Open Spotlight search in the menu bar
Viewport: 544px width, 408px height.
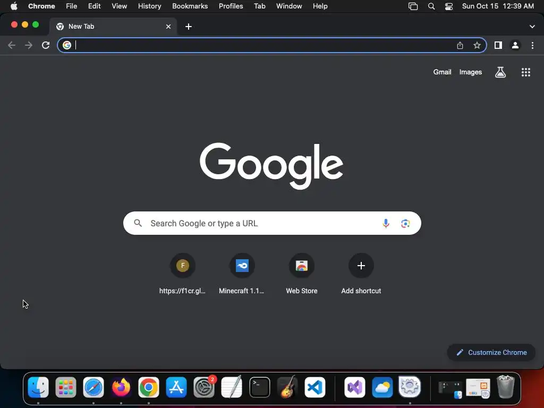[431, 6]
